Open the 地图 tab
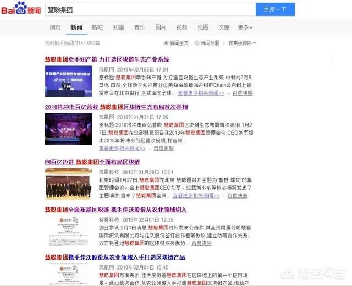 [x=203, y=28]
